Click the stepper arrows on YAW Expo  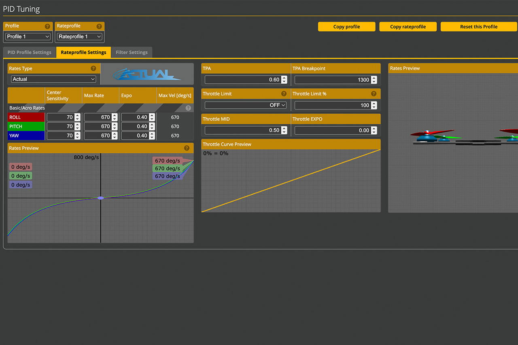pos(152,135)
